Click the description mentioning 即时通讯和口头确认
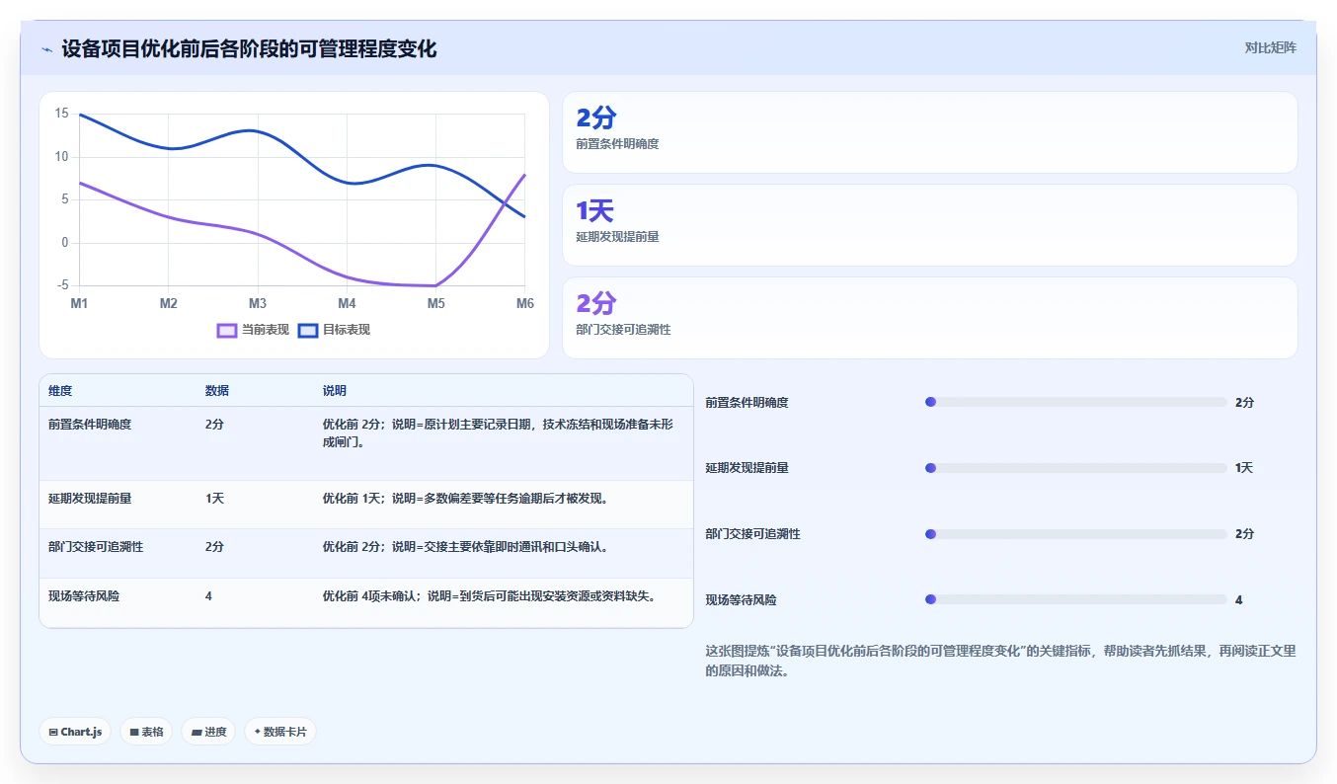1337x784 pixels. (x=465, y=547)
